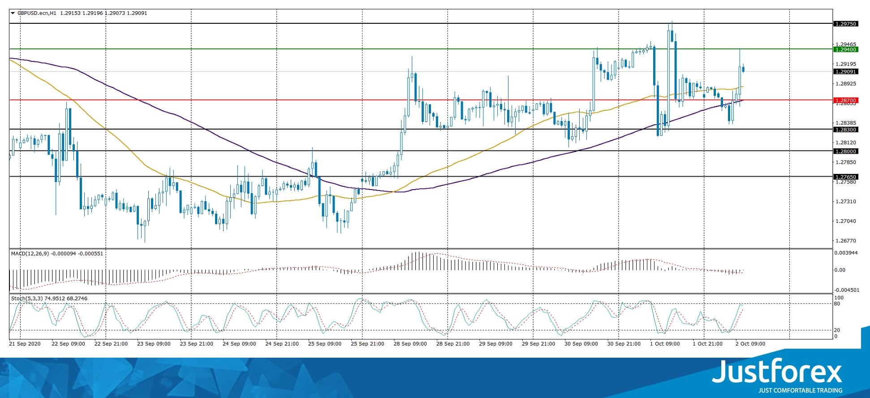Select the 1.27650 level label

[x=845, y=177]
